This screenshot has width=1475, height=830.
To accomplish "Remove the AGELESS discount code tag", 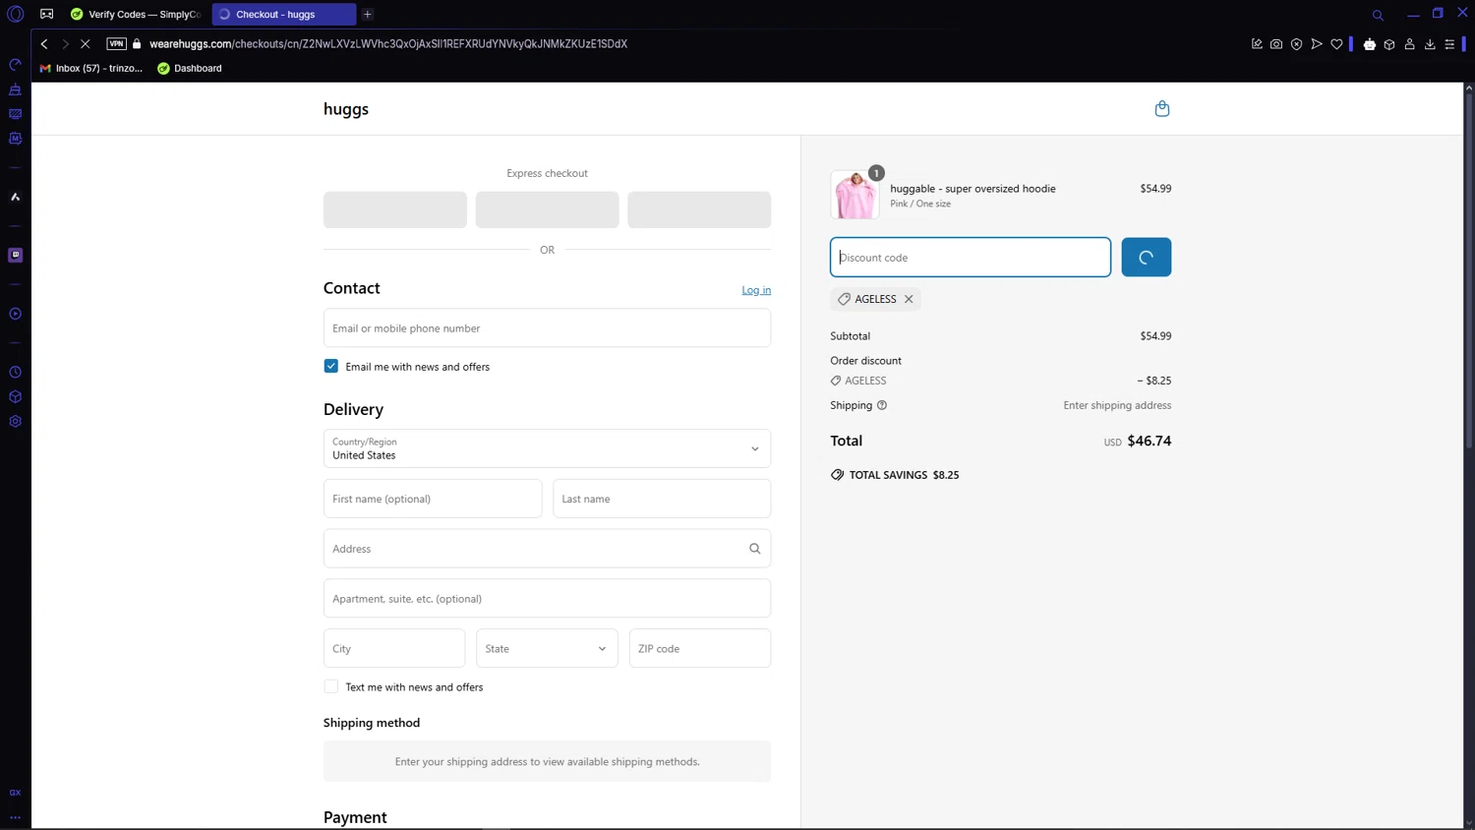I will coord(909,299).
